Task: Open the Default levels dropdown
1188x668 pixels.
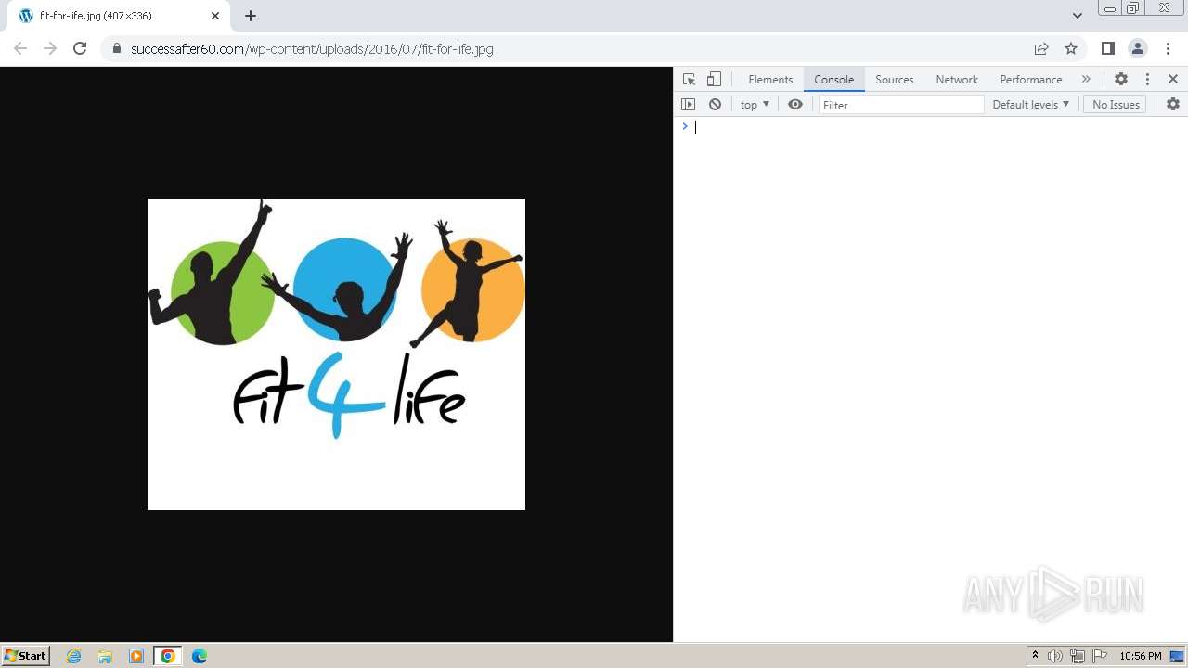Action: tap(1030, 105)
